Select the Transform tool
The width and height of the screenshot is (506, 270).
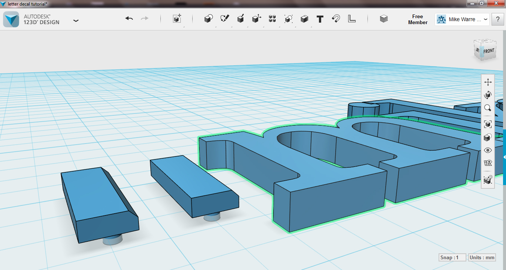tap(177, 19)
